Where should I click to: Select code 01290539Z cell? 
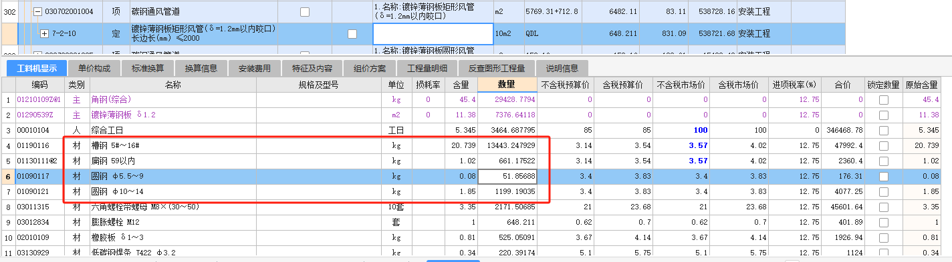39,115
